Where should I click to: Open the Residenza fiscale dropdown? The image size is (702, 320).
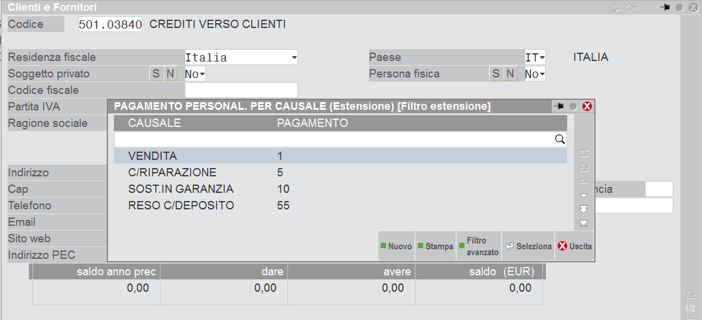point(294,57)
